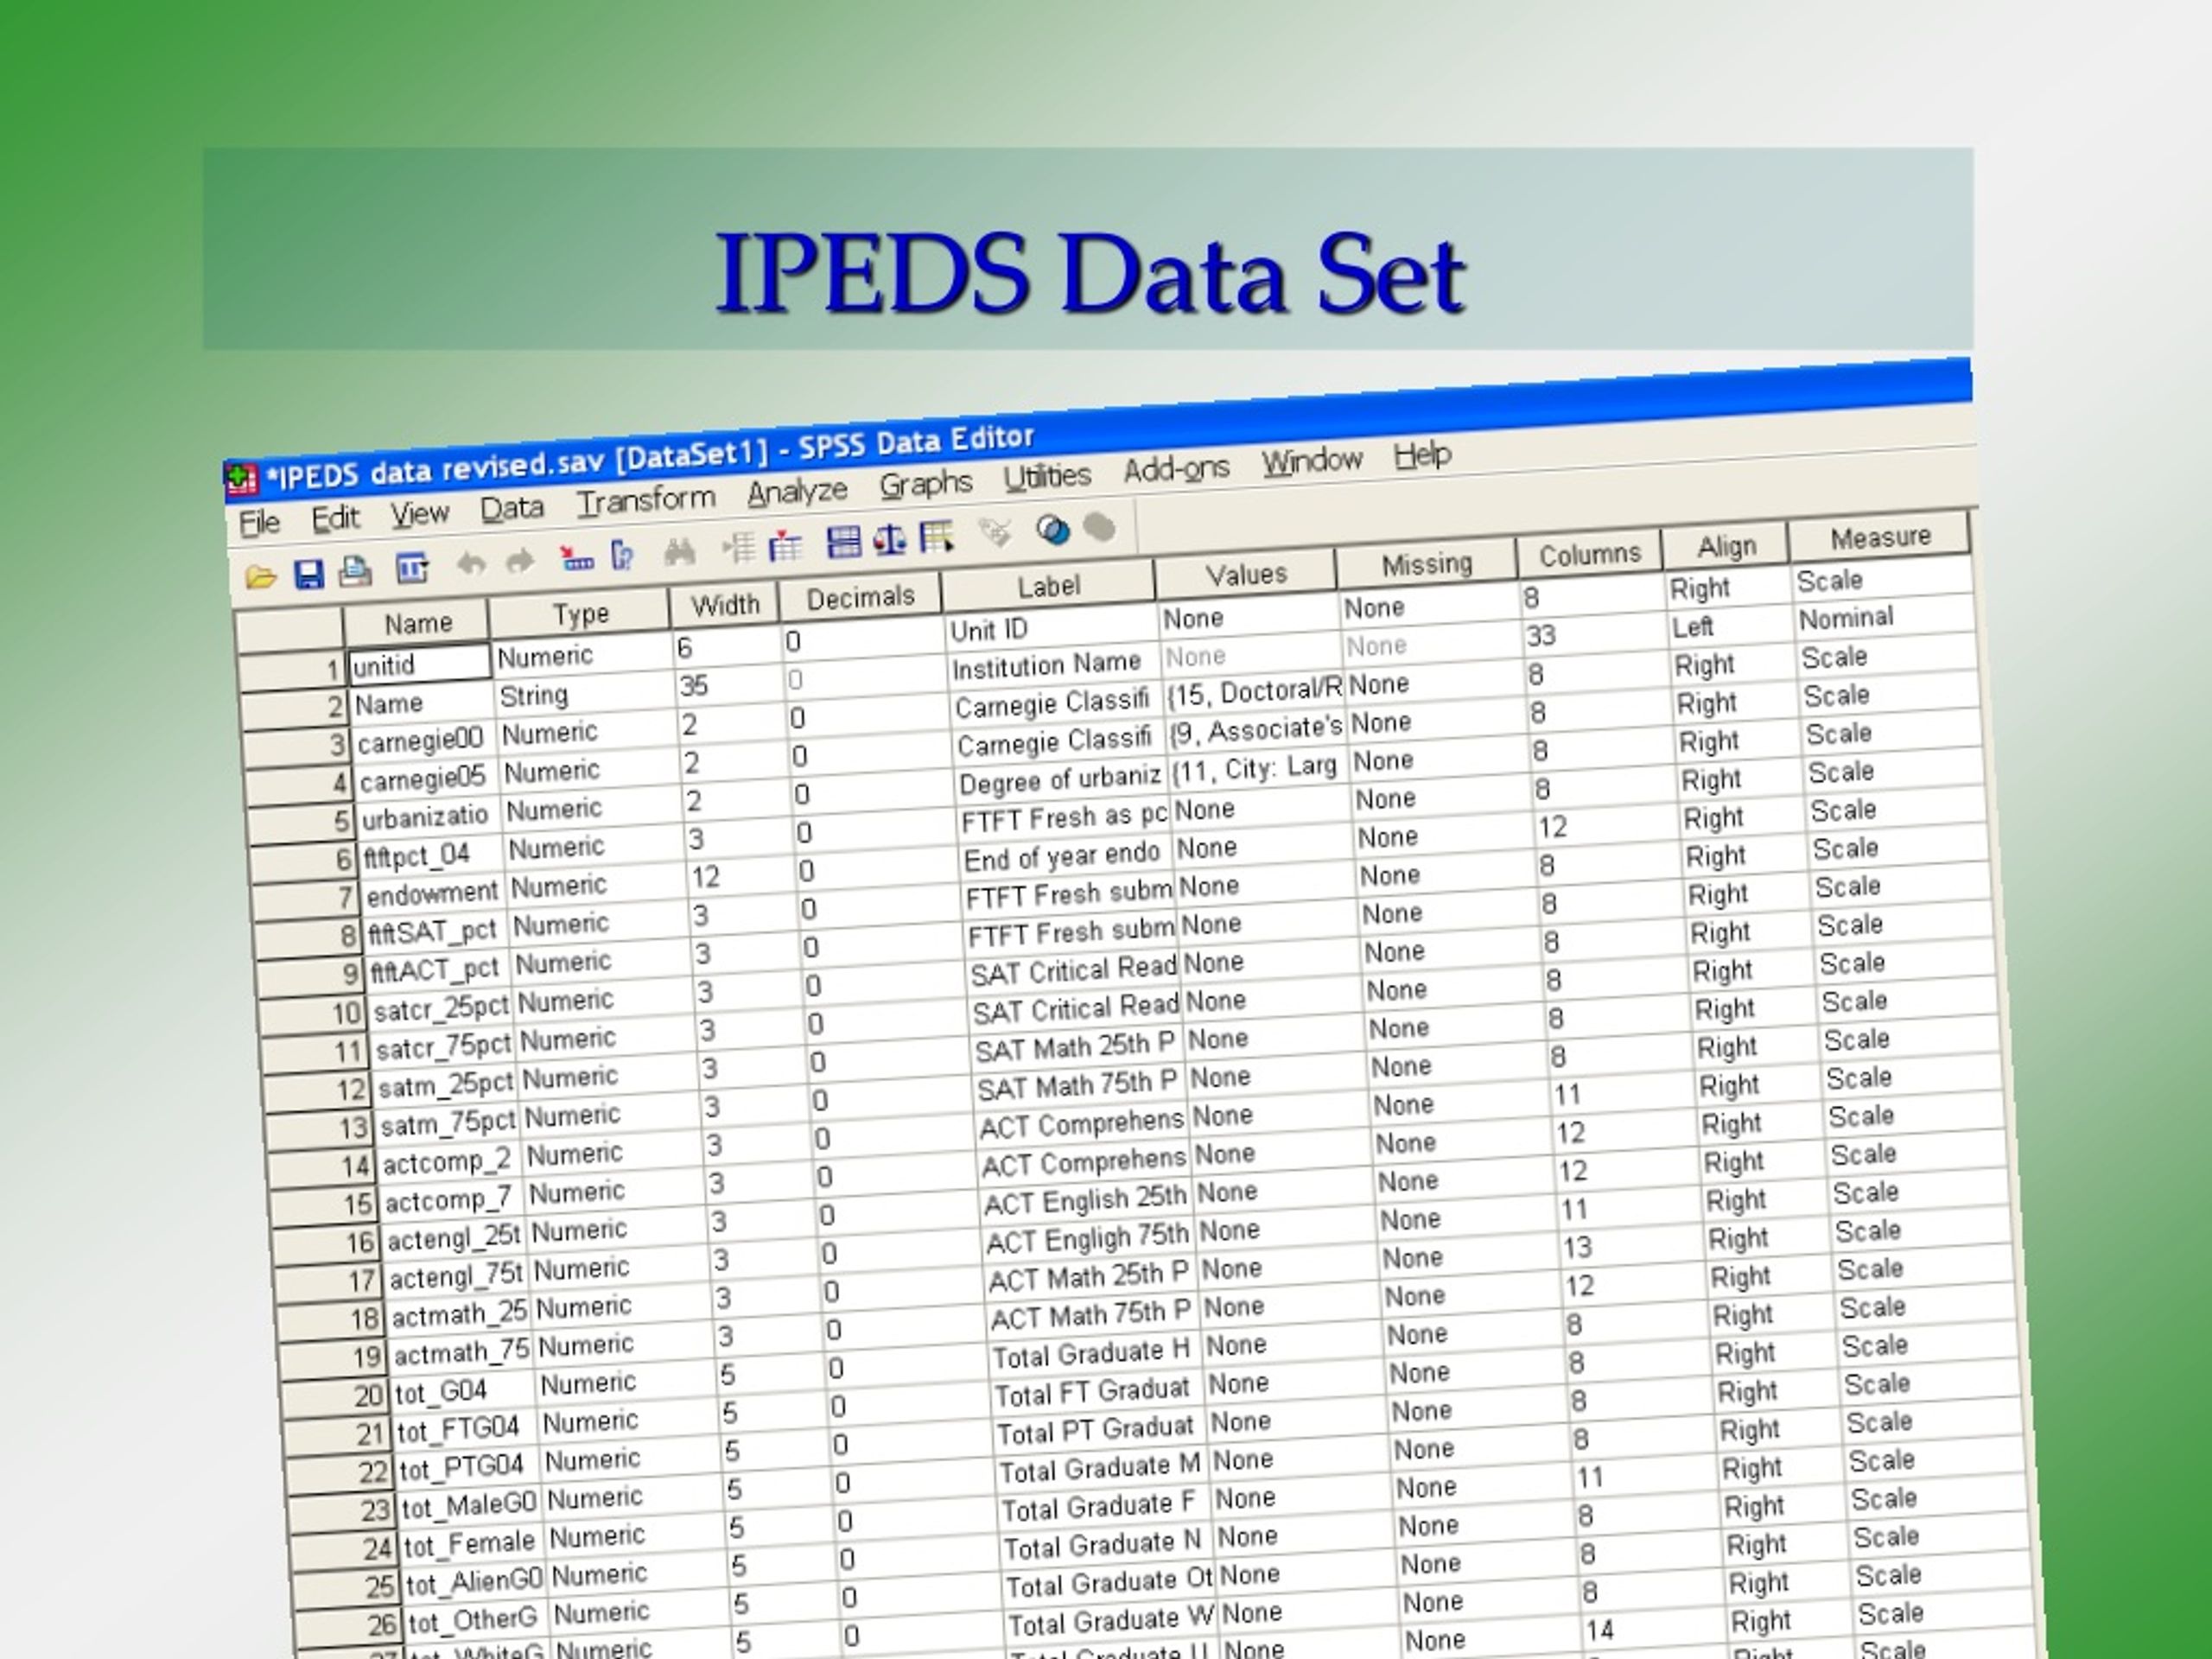2212x1659 pixels.
Task: Click the Columns column header
Action: coord(1589,555)
